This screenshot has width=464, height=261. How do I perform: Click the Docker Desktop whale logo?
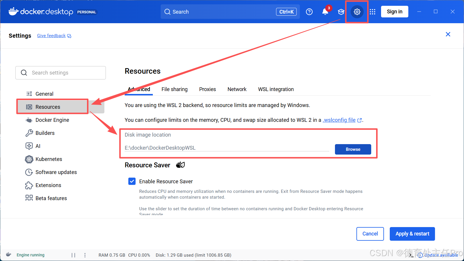[x=14, y=12]
